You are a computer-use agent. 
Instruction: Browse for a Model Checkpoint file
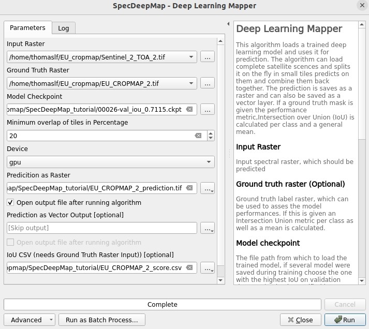208,109
